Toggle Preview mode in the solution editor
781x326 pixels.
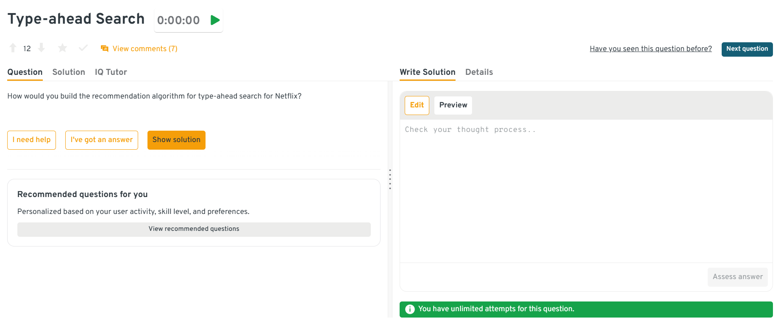coord(453,105)
